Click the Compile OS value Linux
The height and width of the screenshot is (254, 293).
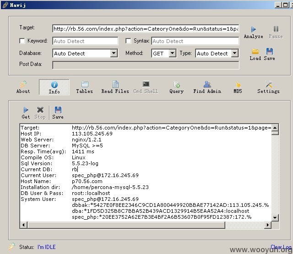(78, 157)
